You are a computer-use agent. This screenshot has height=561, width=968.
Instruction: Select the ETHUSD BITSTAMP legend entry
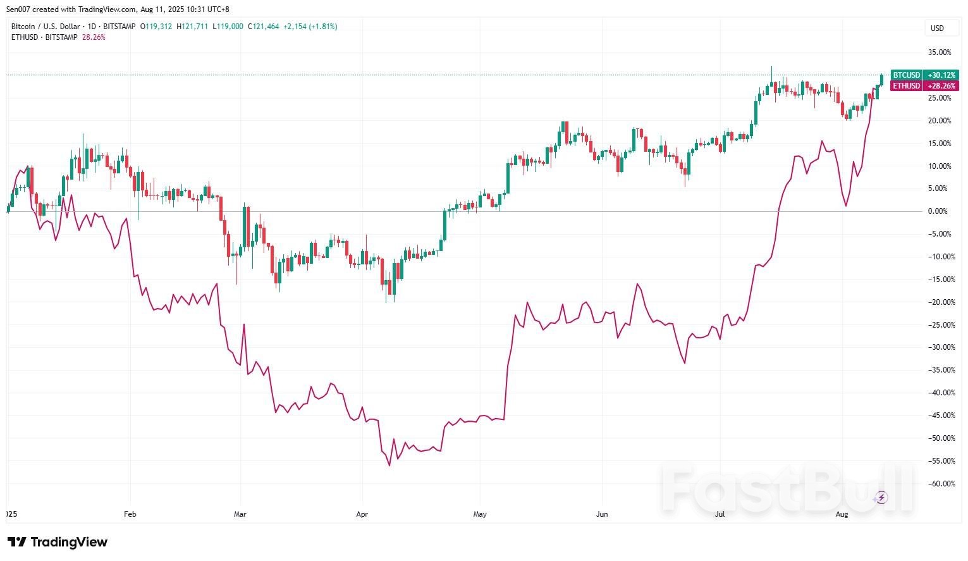coord(44,37)
